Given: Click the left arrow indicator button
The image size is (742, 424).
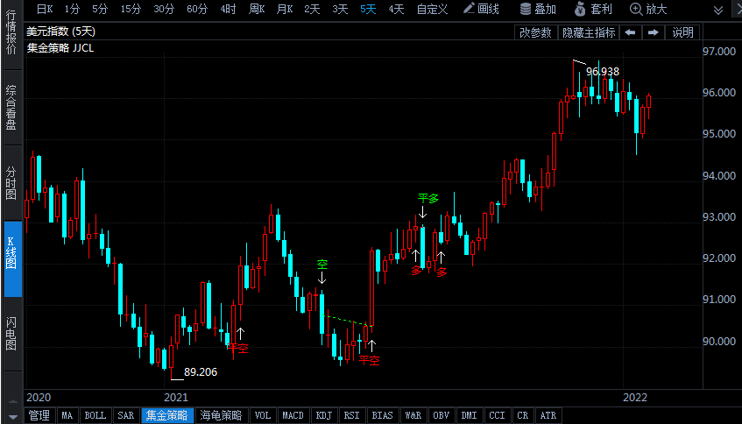Looking at the screenshot, I should point(631,32).
